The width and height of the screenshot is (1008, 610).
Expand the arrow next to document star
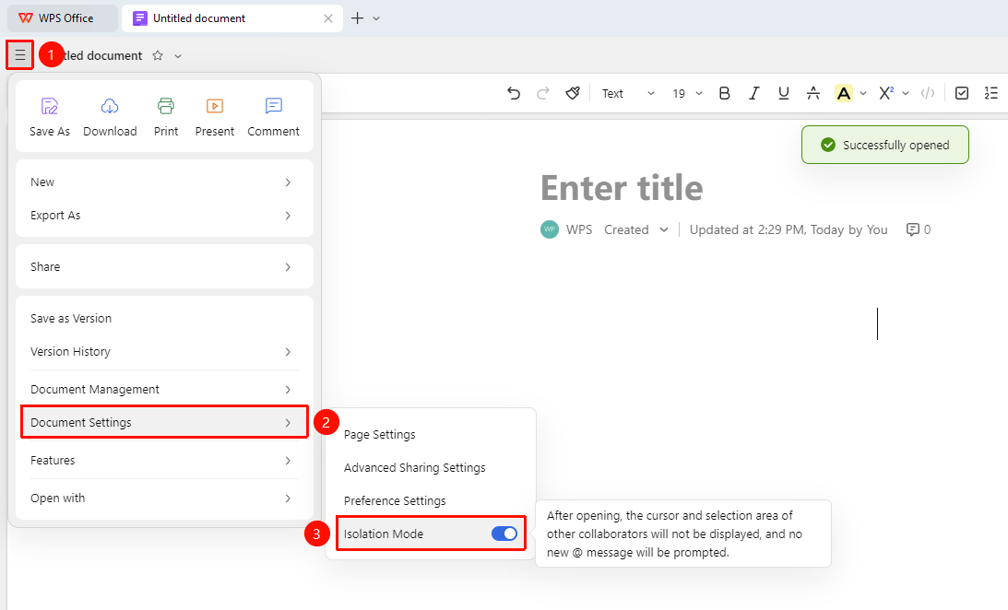pyautogui.click(x=178, y=56)
